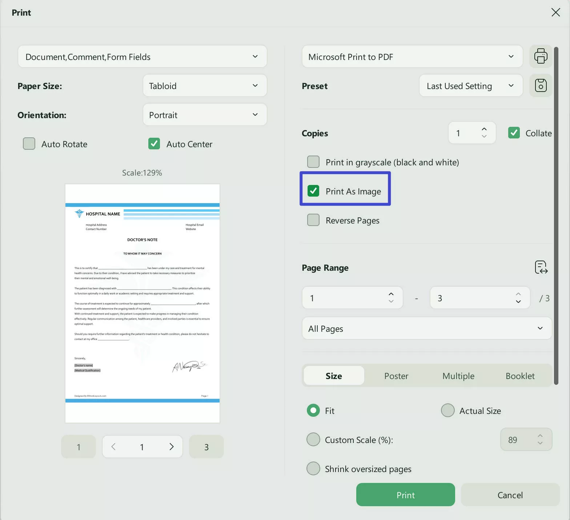Image resolution: width=570 pixels, height=520 pixels.
Task: Switch to the Poster tab
Action: tap(396, 375)
